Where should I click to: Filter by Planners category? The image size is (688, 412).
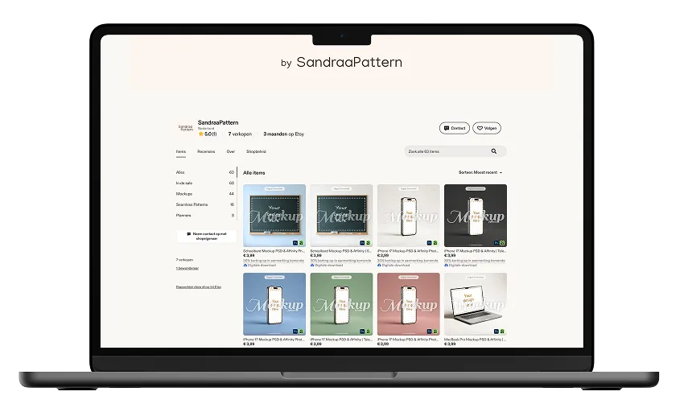click(x=205, y=215)
